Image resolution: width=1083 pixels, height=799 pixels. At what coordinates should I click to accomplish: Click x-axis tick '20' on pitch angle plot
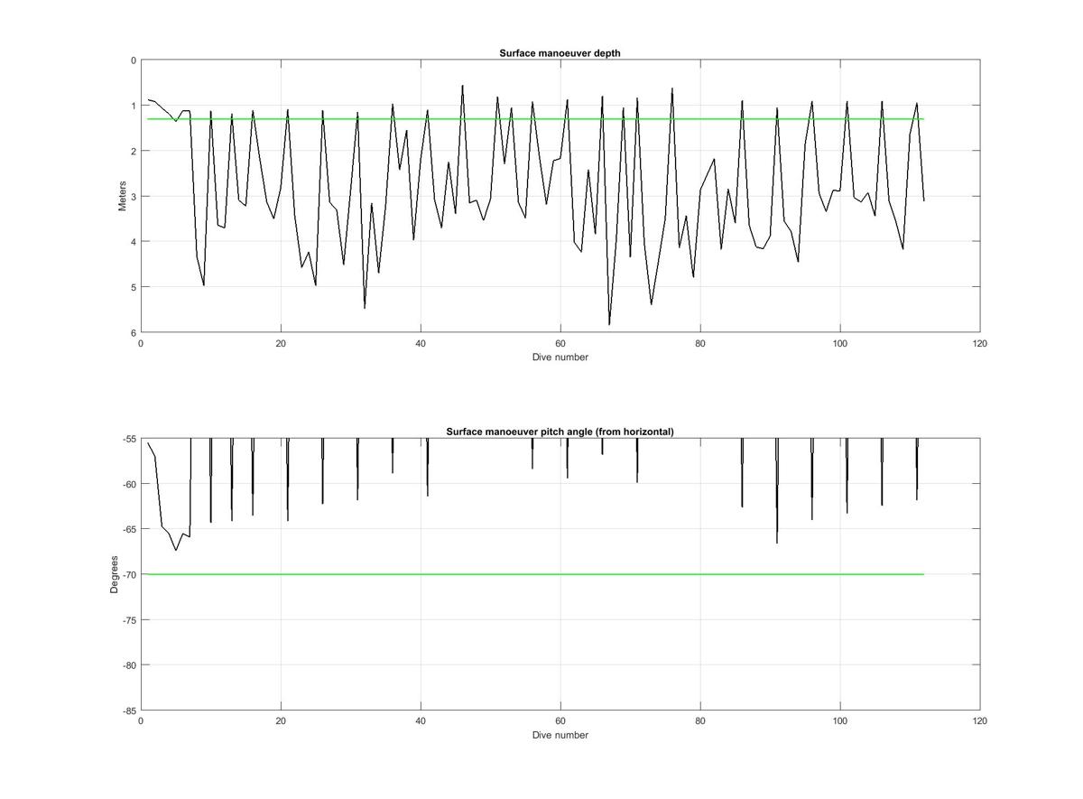pyautogui.click(x=281, y=721)
